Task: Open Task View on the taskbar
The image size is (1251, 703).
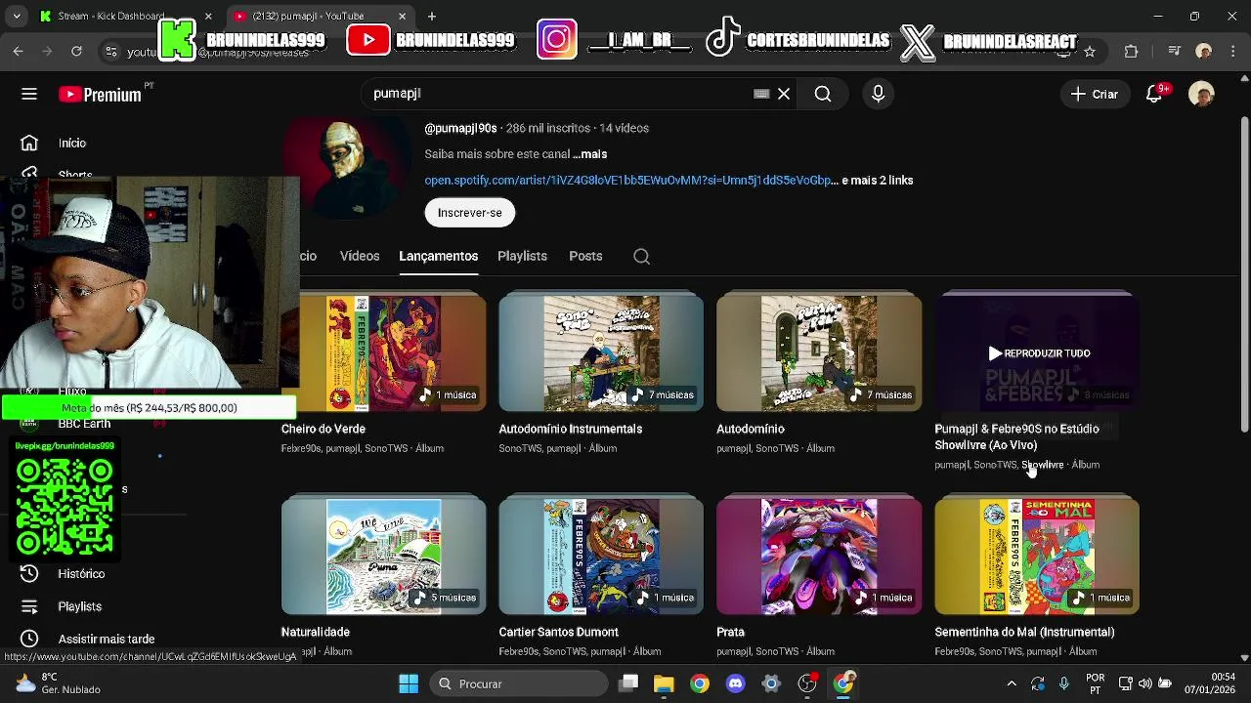Action: click(x=628, y=683)
